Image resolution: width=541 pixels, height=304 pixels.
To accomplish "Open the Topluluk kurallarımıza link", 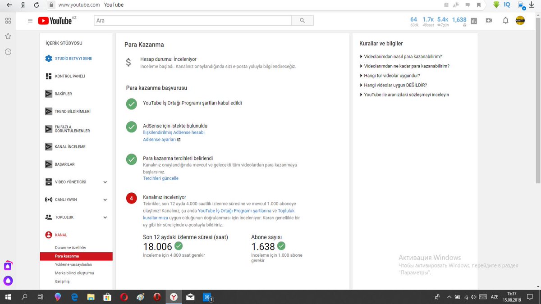I will click(x=219, y=214).
